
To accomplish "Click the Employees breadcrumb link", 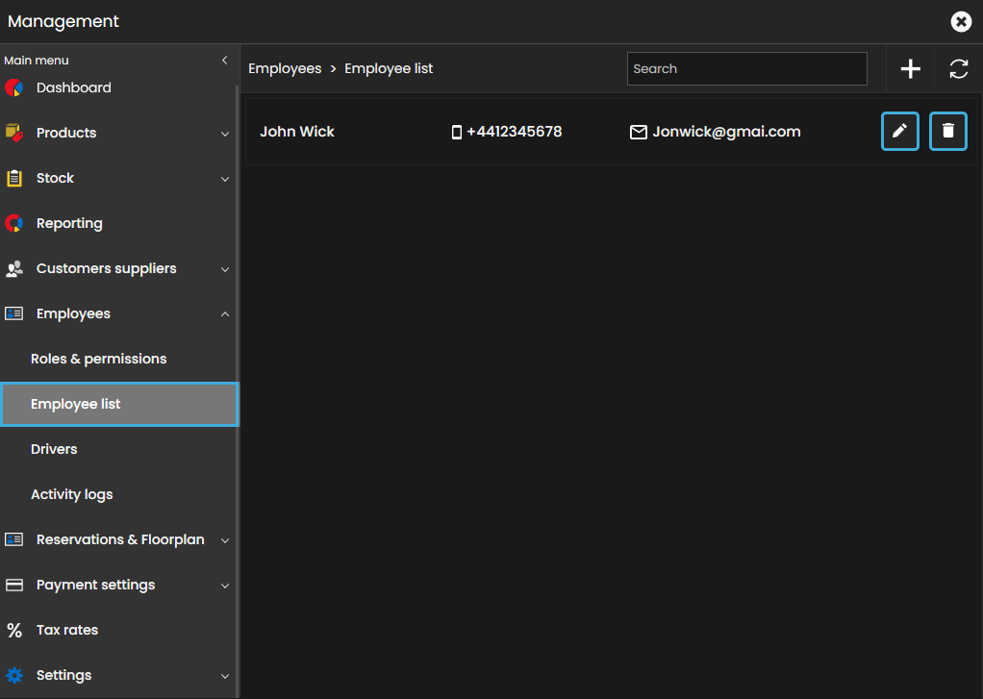I will point(285,69).
